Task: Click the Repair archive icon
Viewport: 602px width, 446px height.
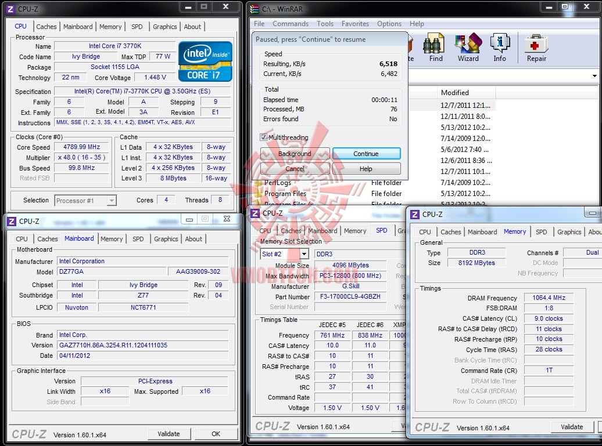Action: click(536, 48)
